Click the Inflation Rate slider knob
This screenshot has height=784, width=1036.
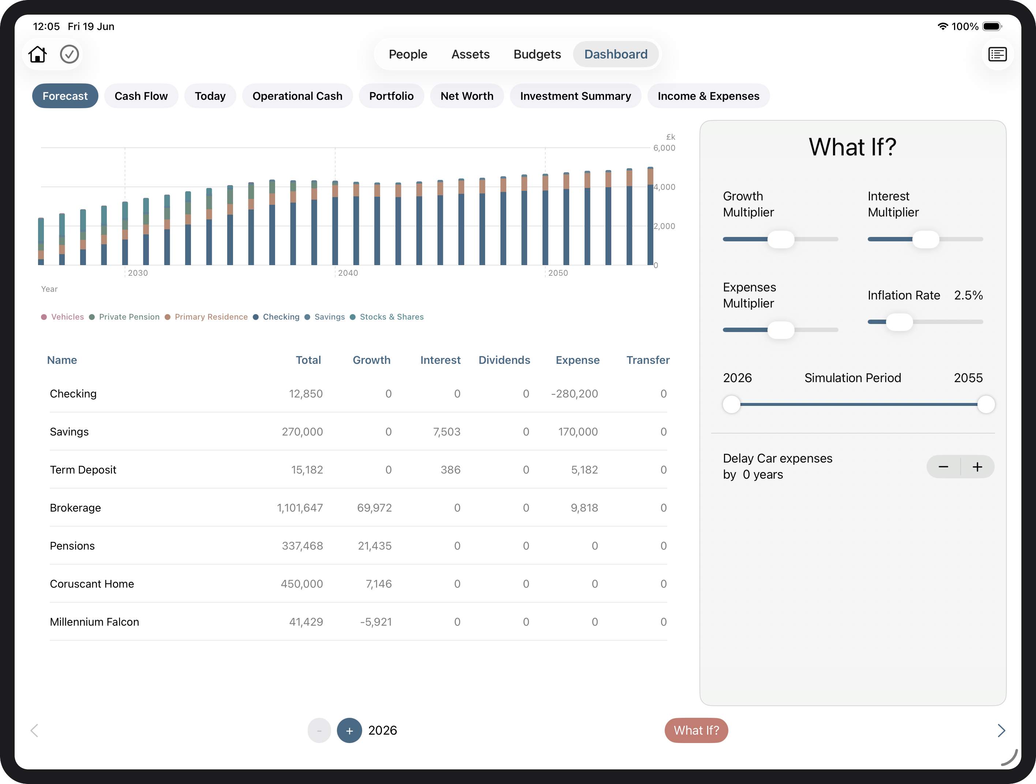[x=900, y=322]
